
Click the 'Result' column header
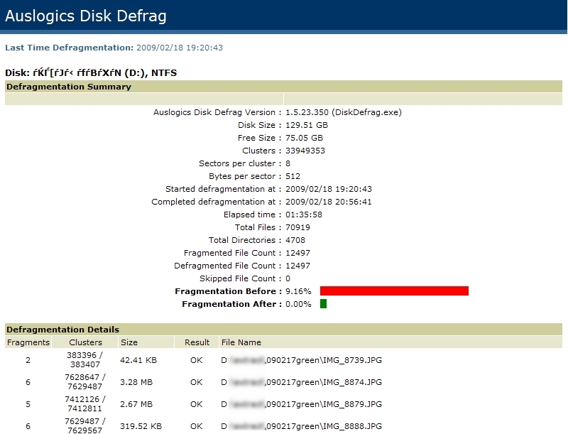(197, 342)
